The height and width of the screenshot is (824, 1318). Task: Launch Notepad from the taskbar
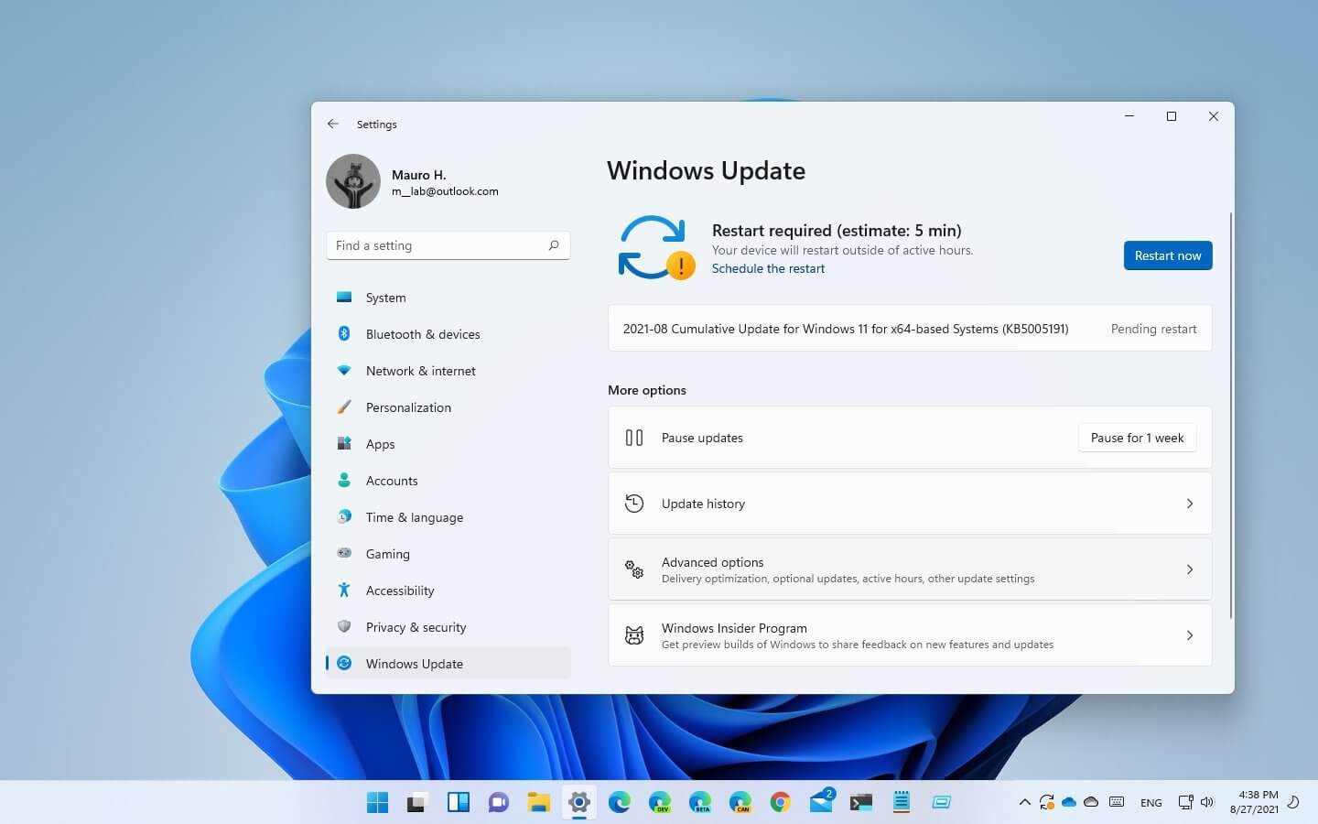tap(902, 801)
